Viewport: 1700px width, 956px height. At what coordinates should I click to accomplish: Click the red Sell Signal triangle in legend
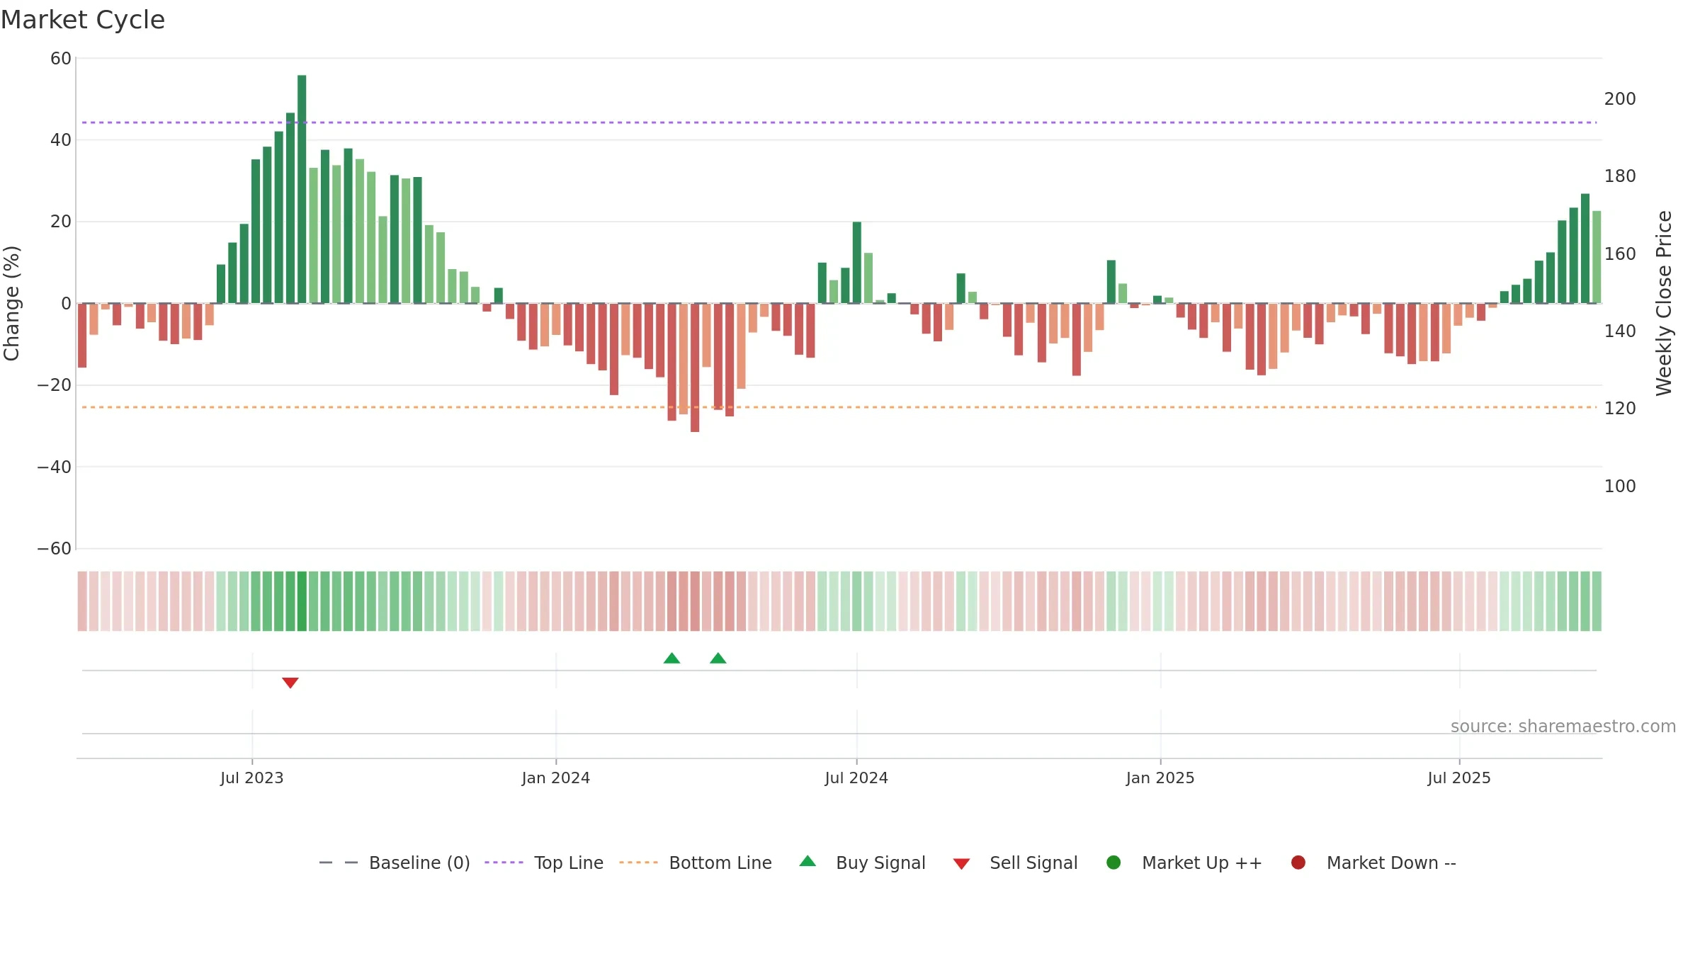(x=961, y=864)
